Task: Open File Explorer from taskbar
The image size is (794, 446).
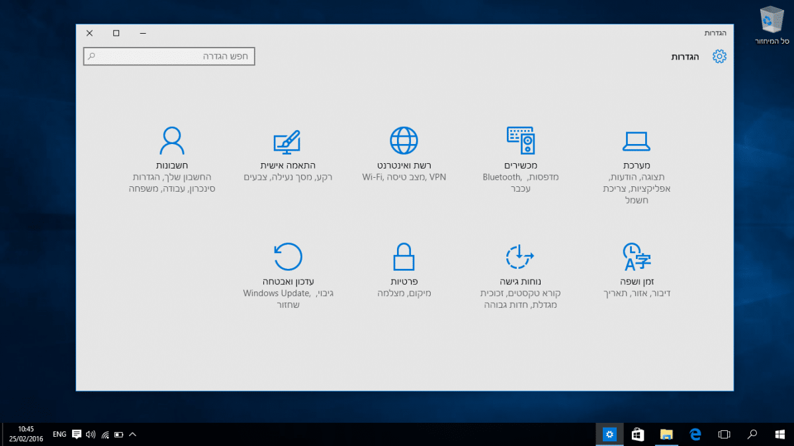Action: [666, 434]
